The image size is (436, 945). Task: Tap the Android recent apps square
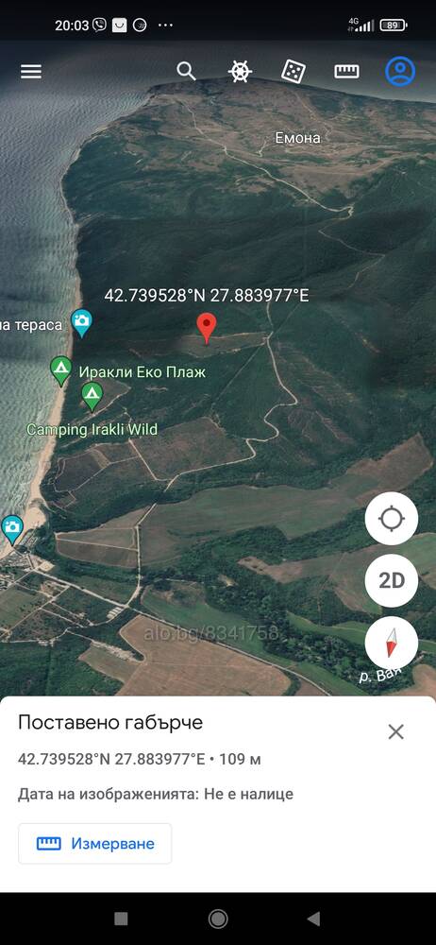pyautogui.click(x=121, y=919)
